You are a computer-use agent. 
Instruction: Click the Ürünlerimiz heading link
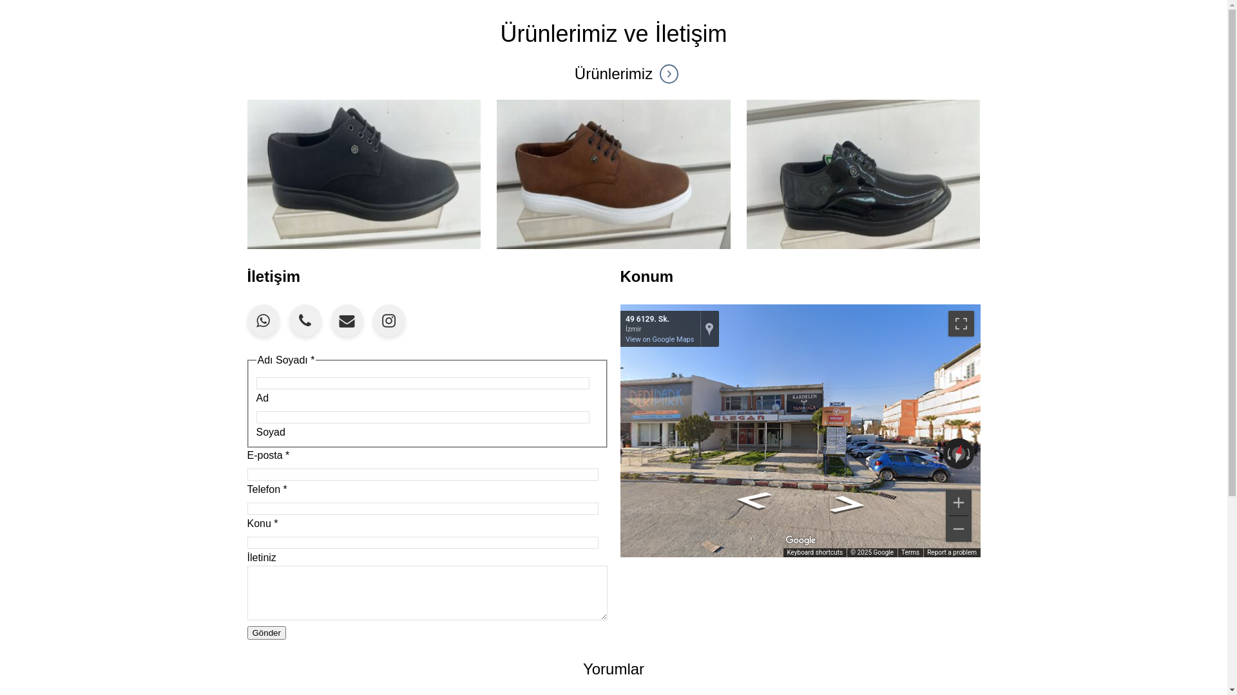point(613,74)
